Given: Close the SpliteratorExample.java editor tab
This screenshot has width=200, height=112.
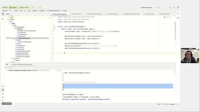Looking at the screenshot, I should point(68,14).
